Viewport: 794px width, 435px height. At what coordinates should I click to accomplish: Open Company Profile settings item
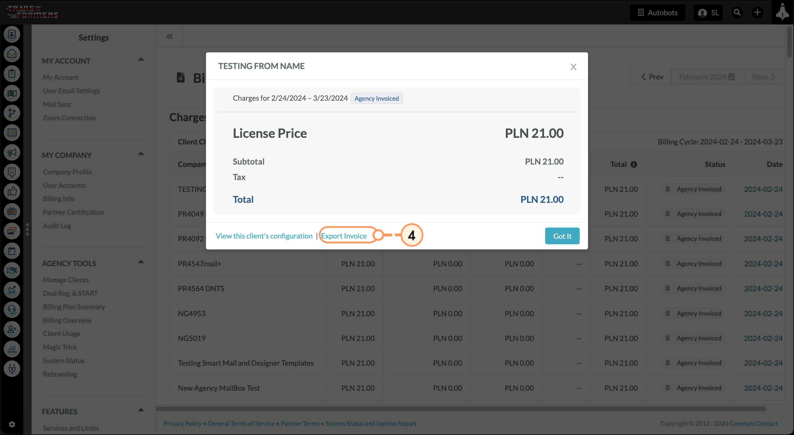pos(68,172)
